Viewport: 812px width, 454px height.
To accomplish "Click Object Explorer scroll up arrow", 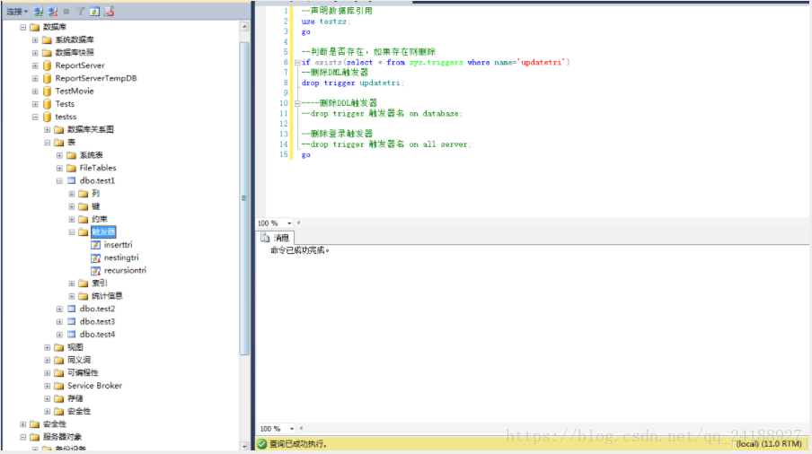I will point(244,26).
